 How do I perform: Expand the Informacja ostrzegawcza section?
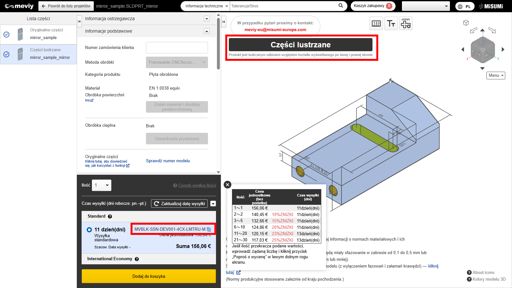tap(207, 19)
